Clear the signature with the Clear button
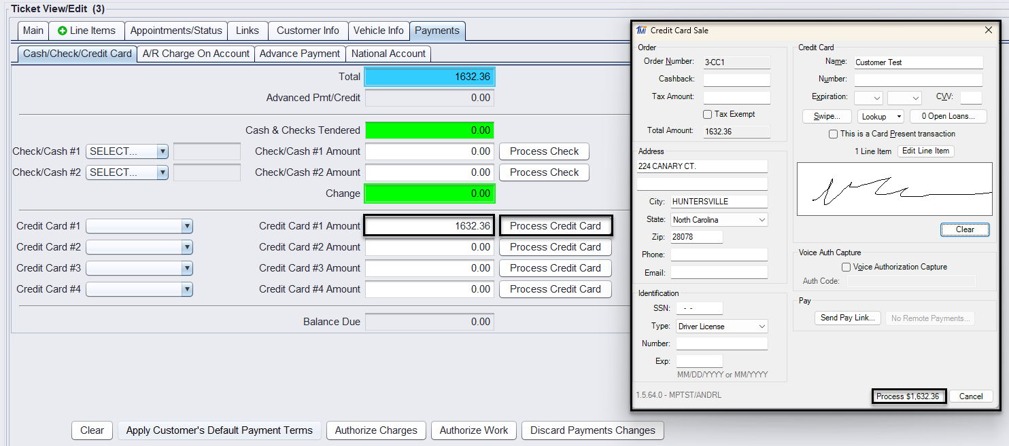The height and width of the screenshot is (446, 1009). click(x=964, y=229)
